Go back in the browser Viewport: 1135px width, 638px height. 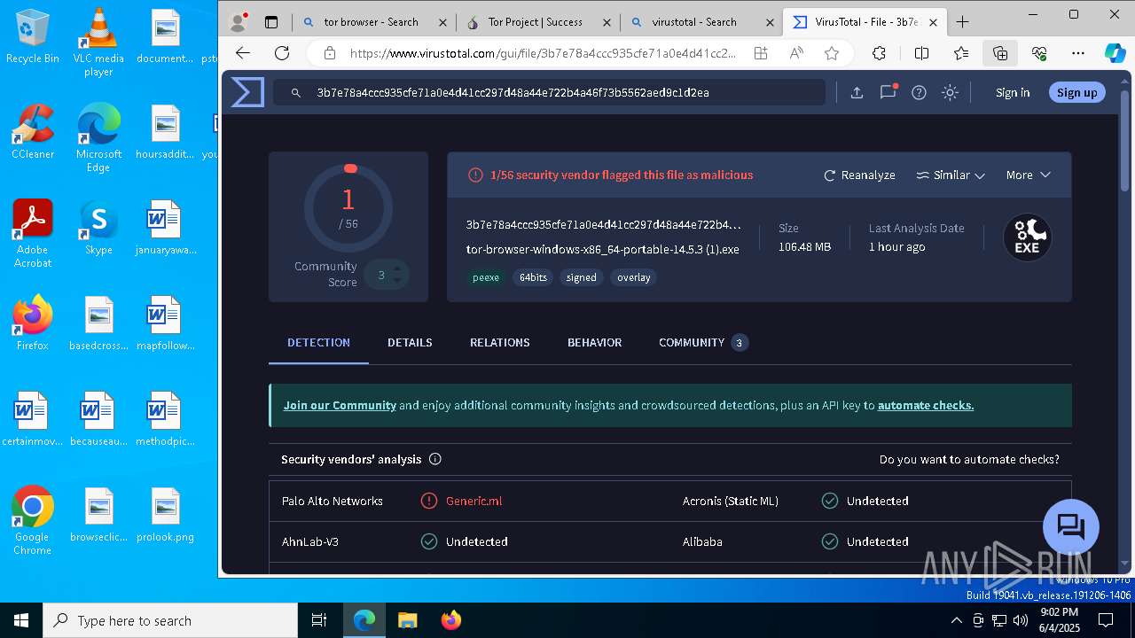tap(243, 53)
